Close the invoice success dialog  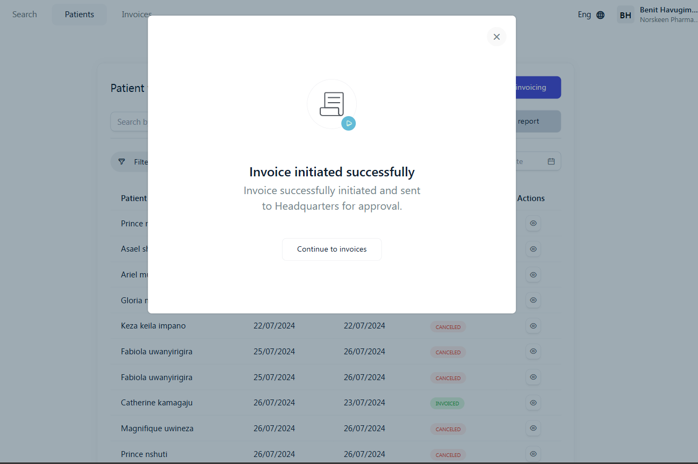pyautogui.click(x=496, y=37)
